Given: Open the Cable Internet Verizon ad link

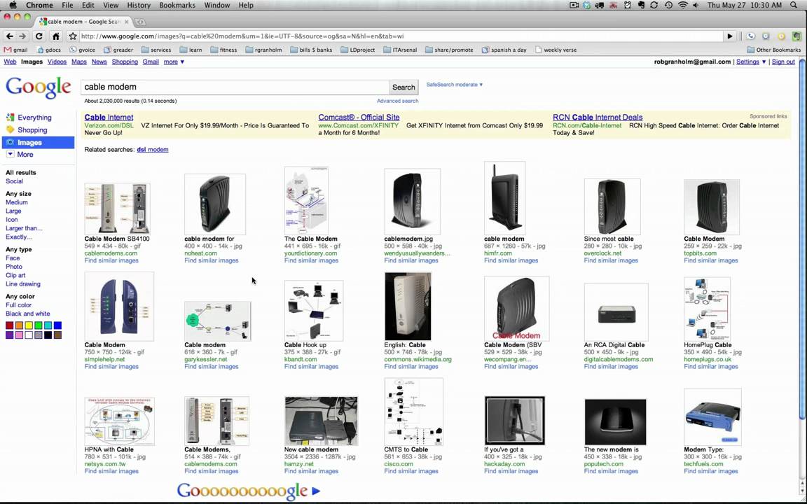Looking at the screenshot, I should 109,118.
